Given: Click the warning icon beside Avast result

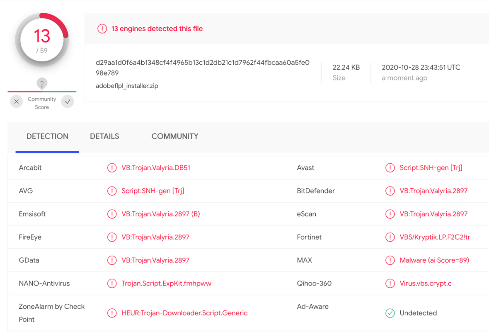Looking at the screenshot, I should tap(390, 167).
